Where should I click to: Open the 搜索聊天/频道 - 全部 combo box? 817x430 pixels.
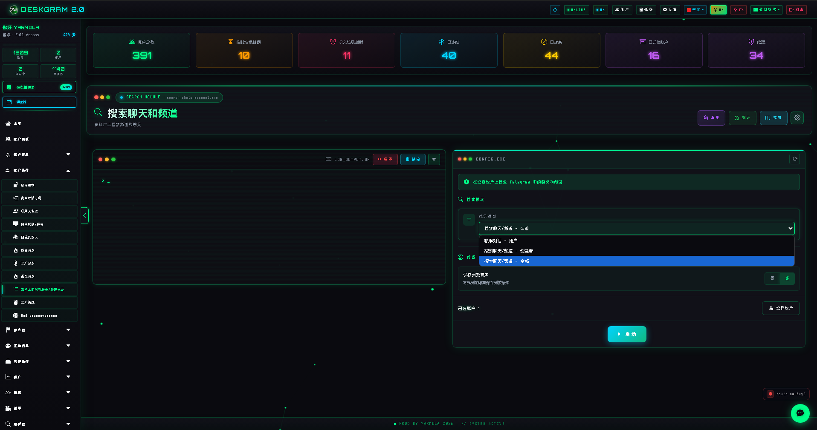point(637,229)
